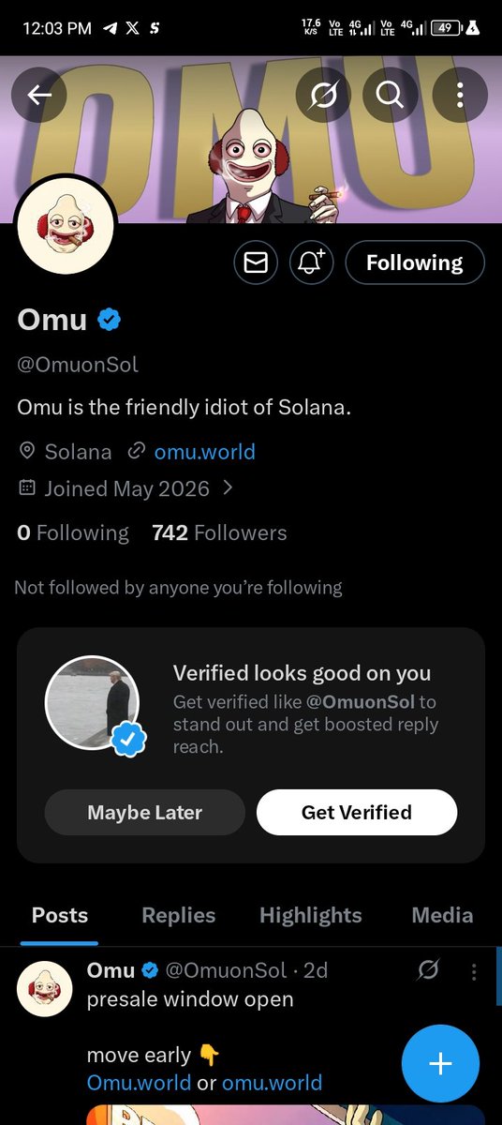
Task: Tap the Grok icon on the post
Action: pyautogui.click(x=428, y=971)
